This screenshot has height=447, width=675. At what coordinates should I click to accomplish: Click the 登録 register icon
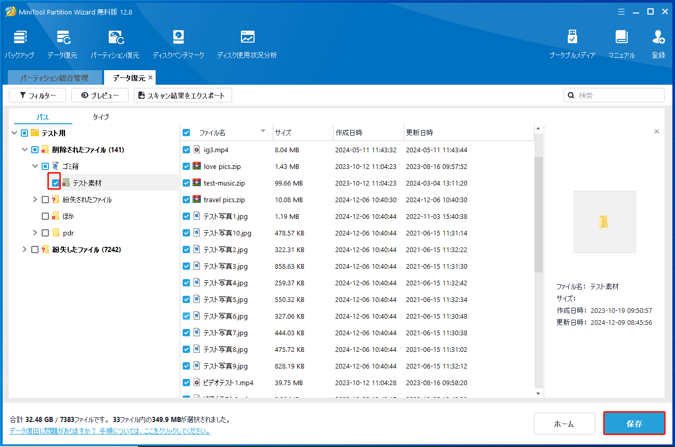tap(658, 44)
